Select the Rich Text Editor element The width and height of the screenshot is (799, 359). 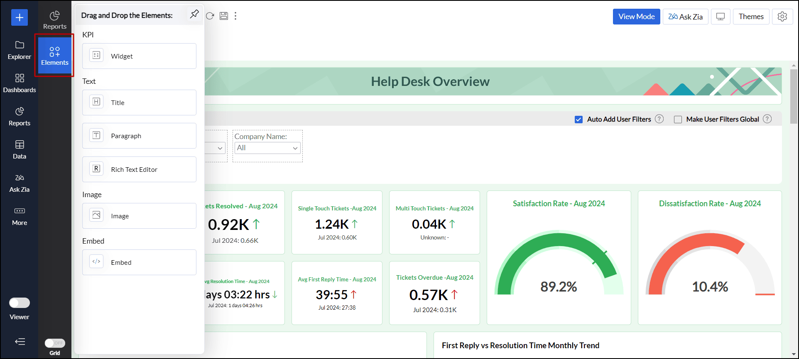[139, 169]
